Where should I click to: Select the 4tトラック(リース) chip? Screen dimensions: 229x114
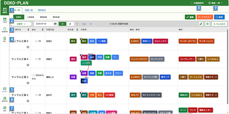coord(151,95)
